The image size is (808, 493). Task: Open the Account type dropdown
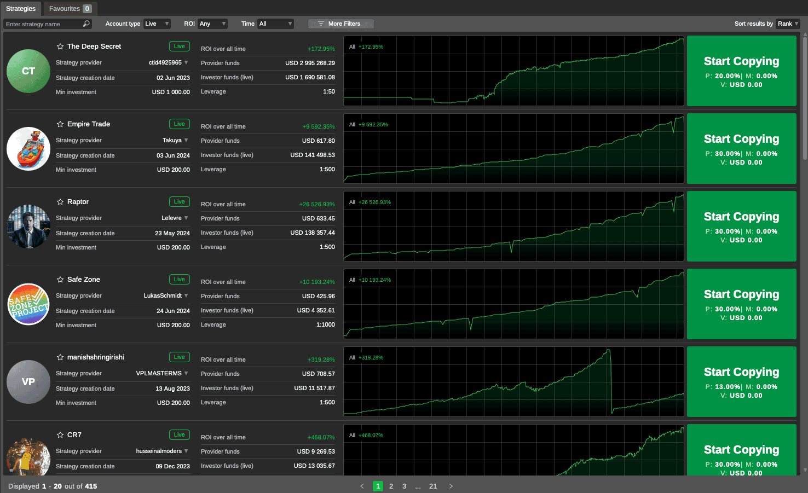pyautogui.click(x=157, y=24)
